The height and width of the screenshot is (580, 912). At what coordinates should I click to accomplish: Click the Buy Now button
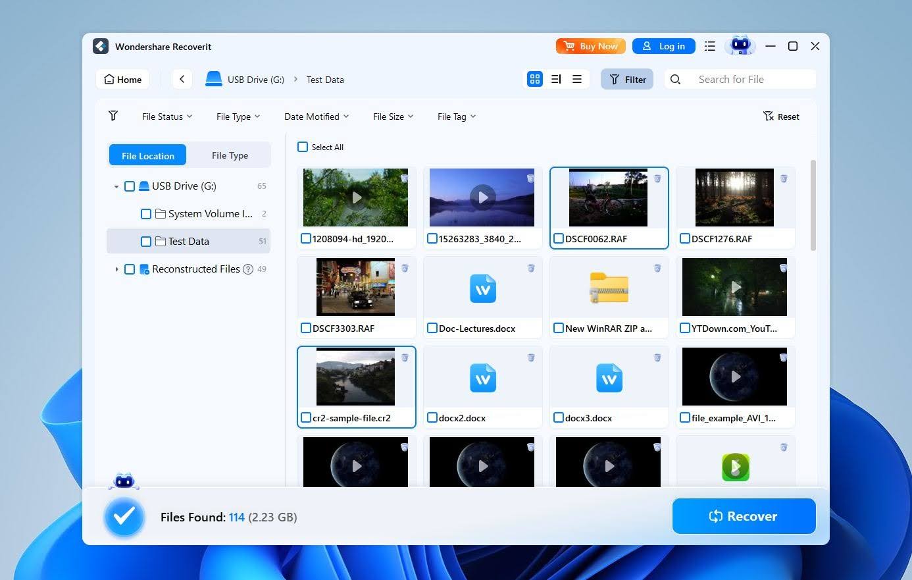click(590, 46)
